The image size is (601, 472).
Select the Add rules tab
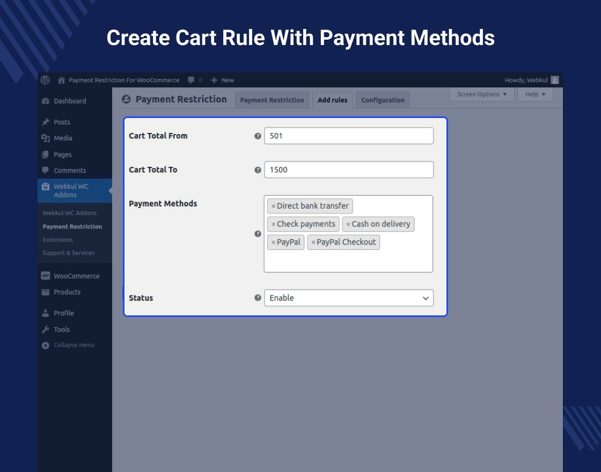click(332, 100)
